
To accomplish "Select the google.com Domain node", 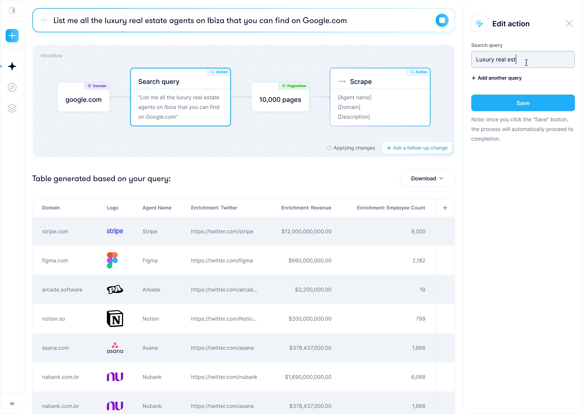I will 84,97.
